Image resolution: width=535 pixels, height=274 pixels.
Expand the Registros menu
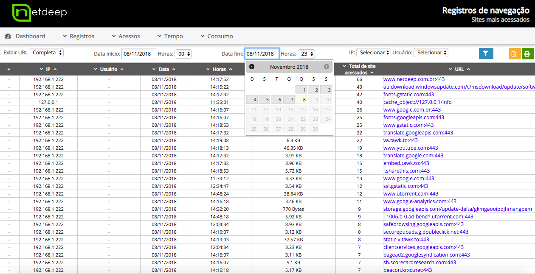[79, 36]
